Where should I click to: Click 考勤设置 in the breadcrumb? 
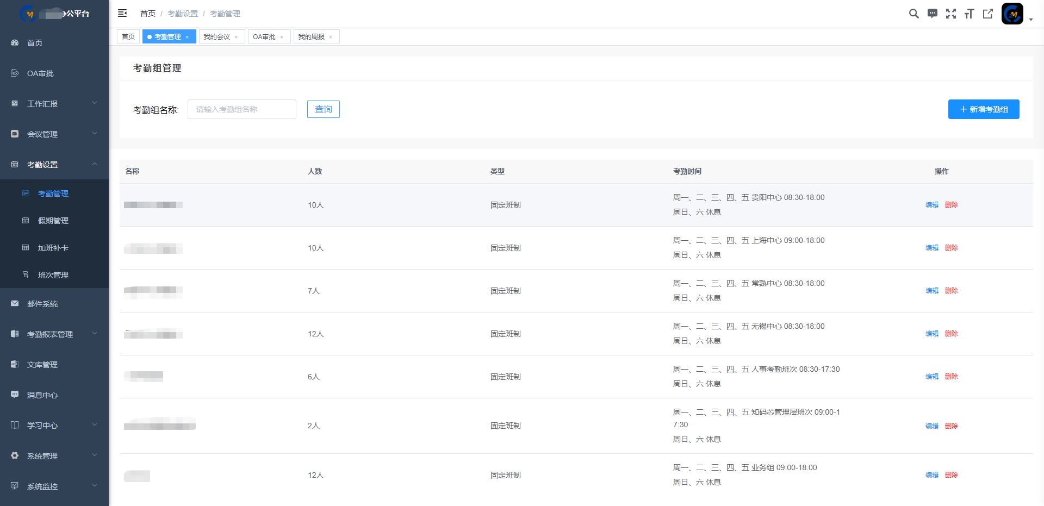[x=183, y=14]
